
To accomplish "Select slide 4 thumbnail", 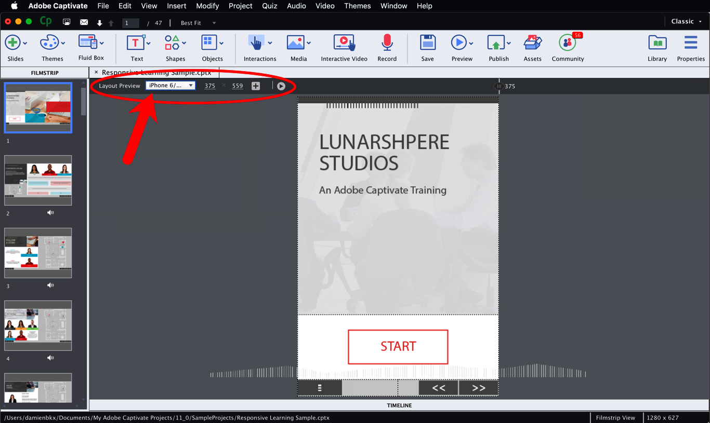I will (38, 325).
